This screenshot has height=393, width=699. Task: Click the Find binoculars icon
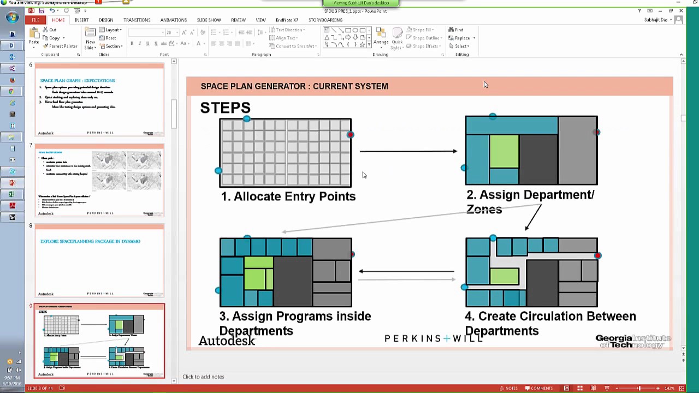(451, 29)
